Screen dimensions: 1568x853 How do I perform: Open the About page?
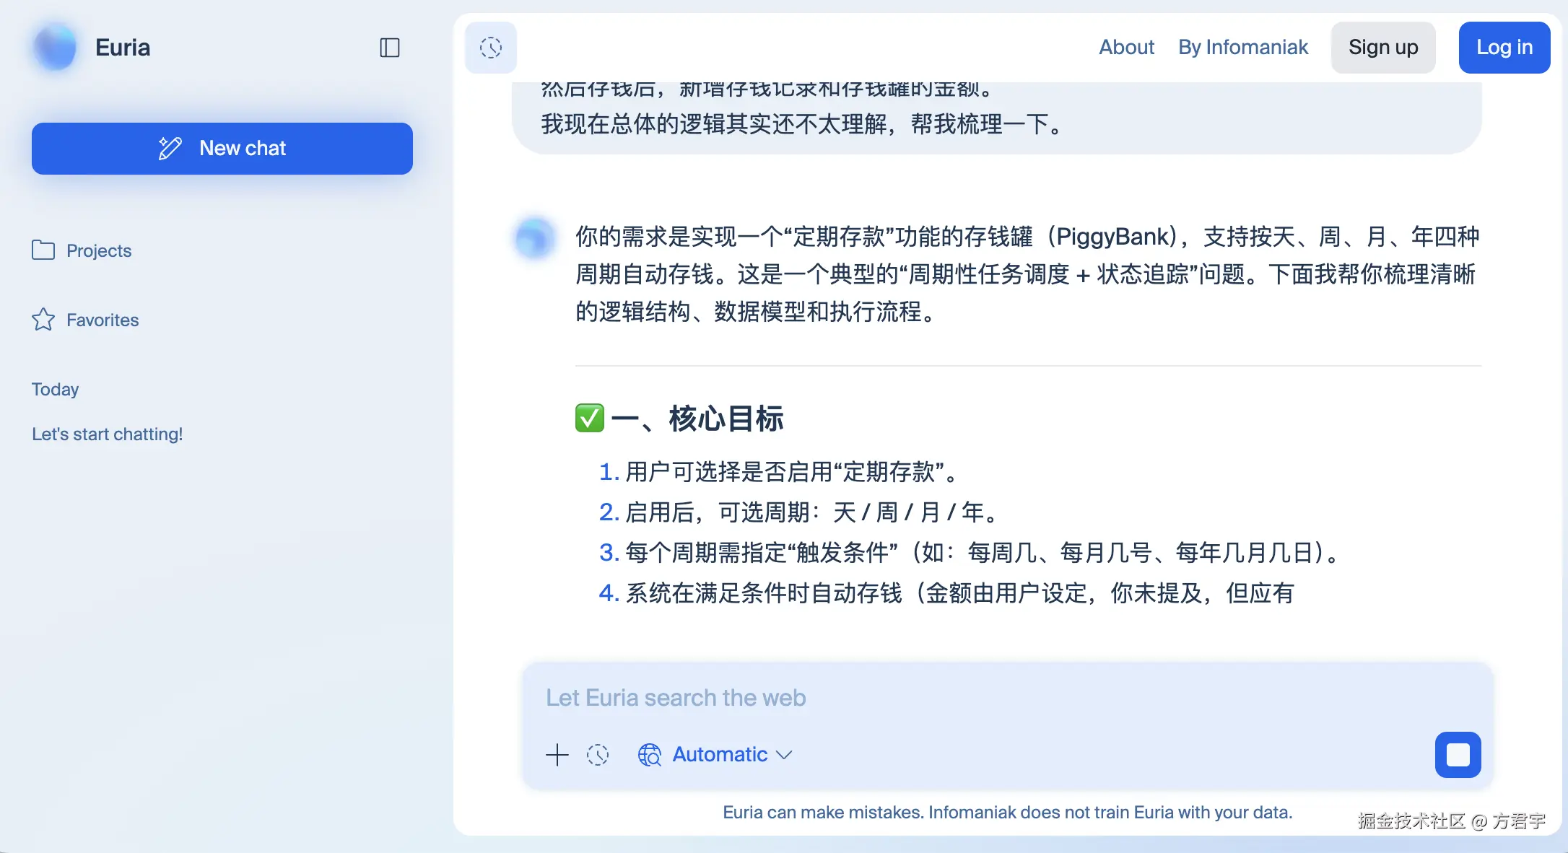(1126, 47)
